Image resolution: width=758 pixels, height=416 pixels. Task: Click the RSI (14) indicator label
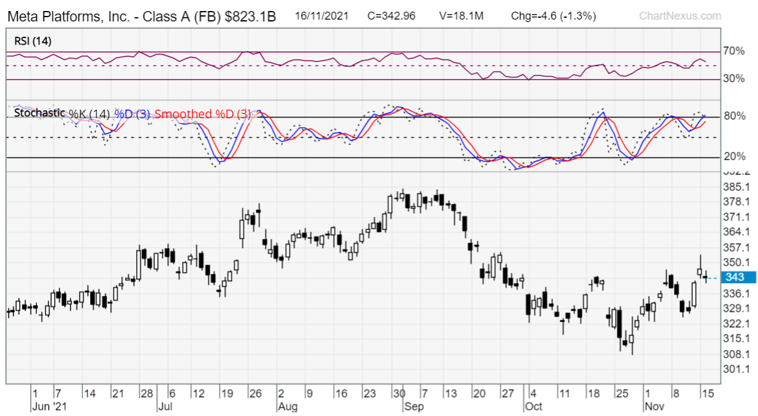pyautogui.click(x=33, y=41)
